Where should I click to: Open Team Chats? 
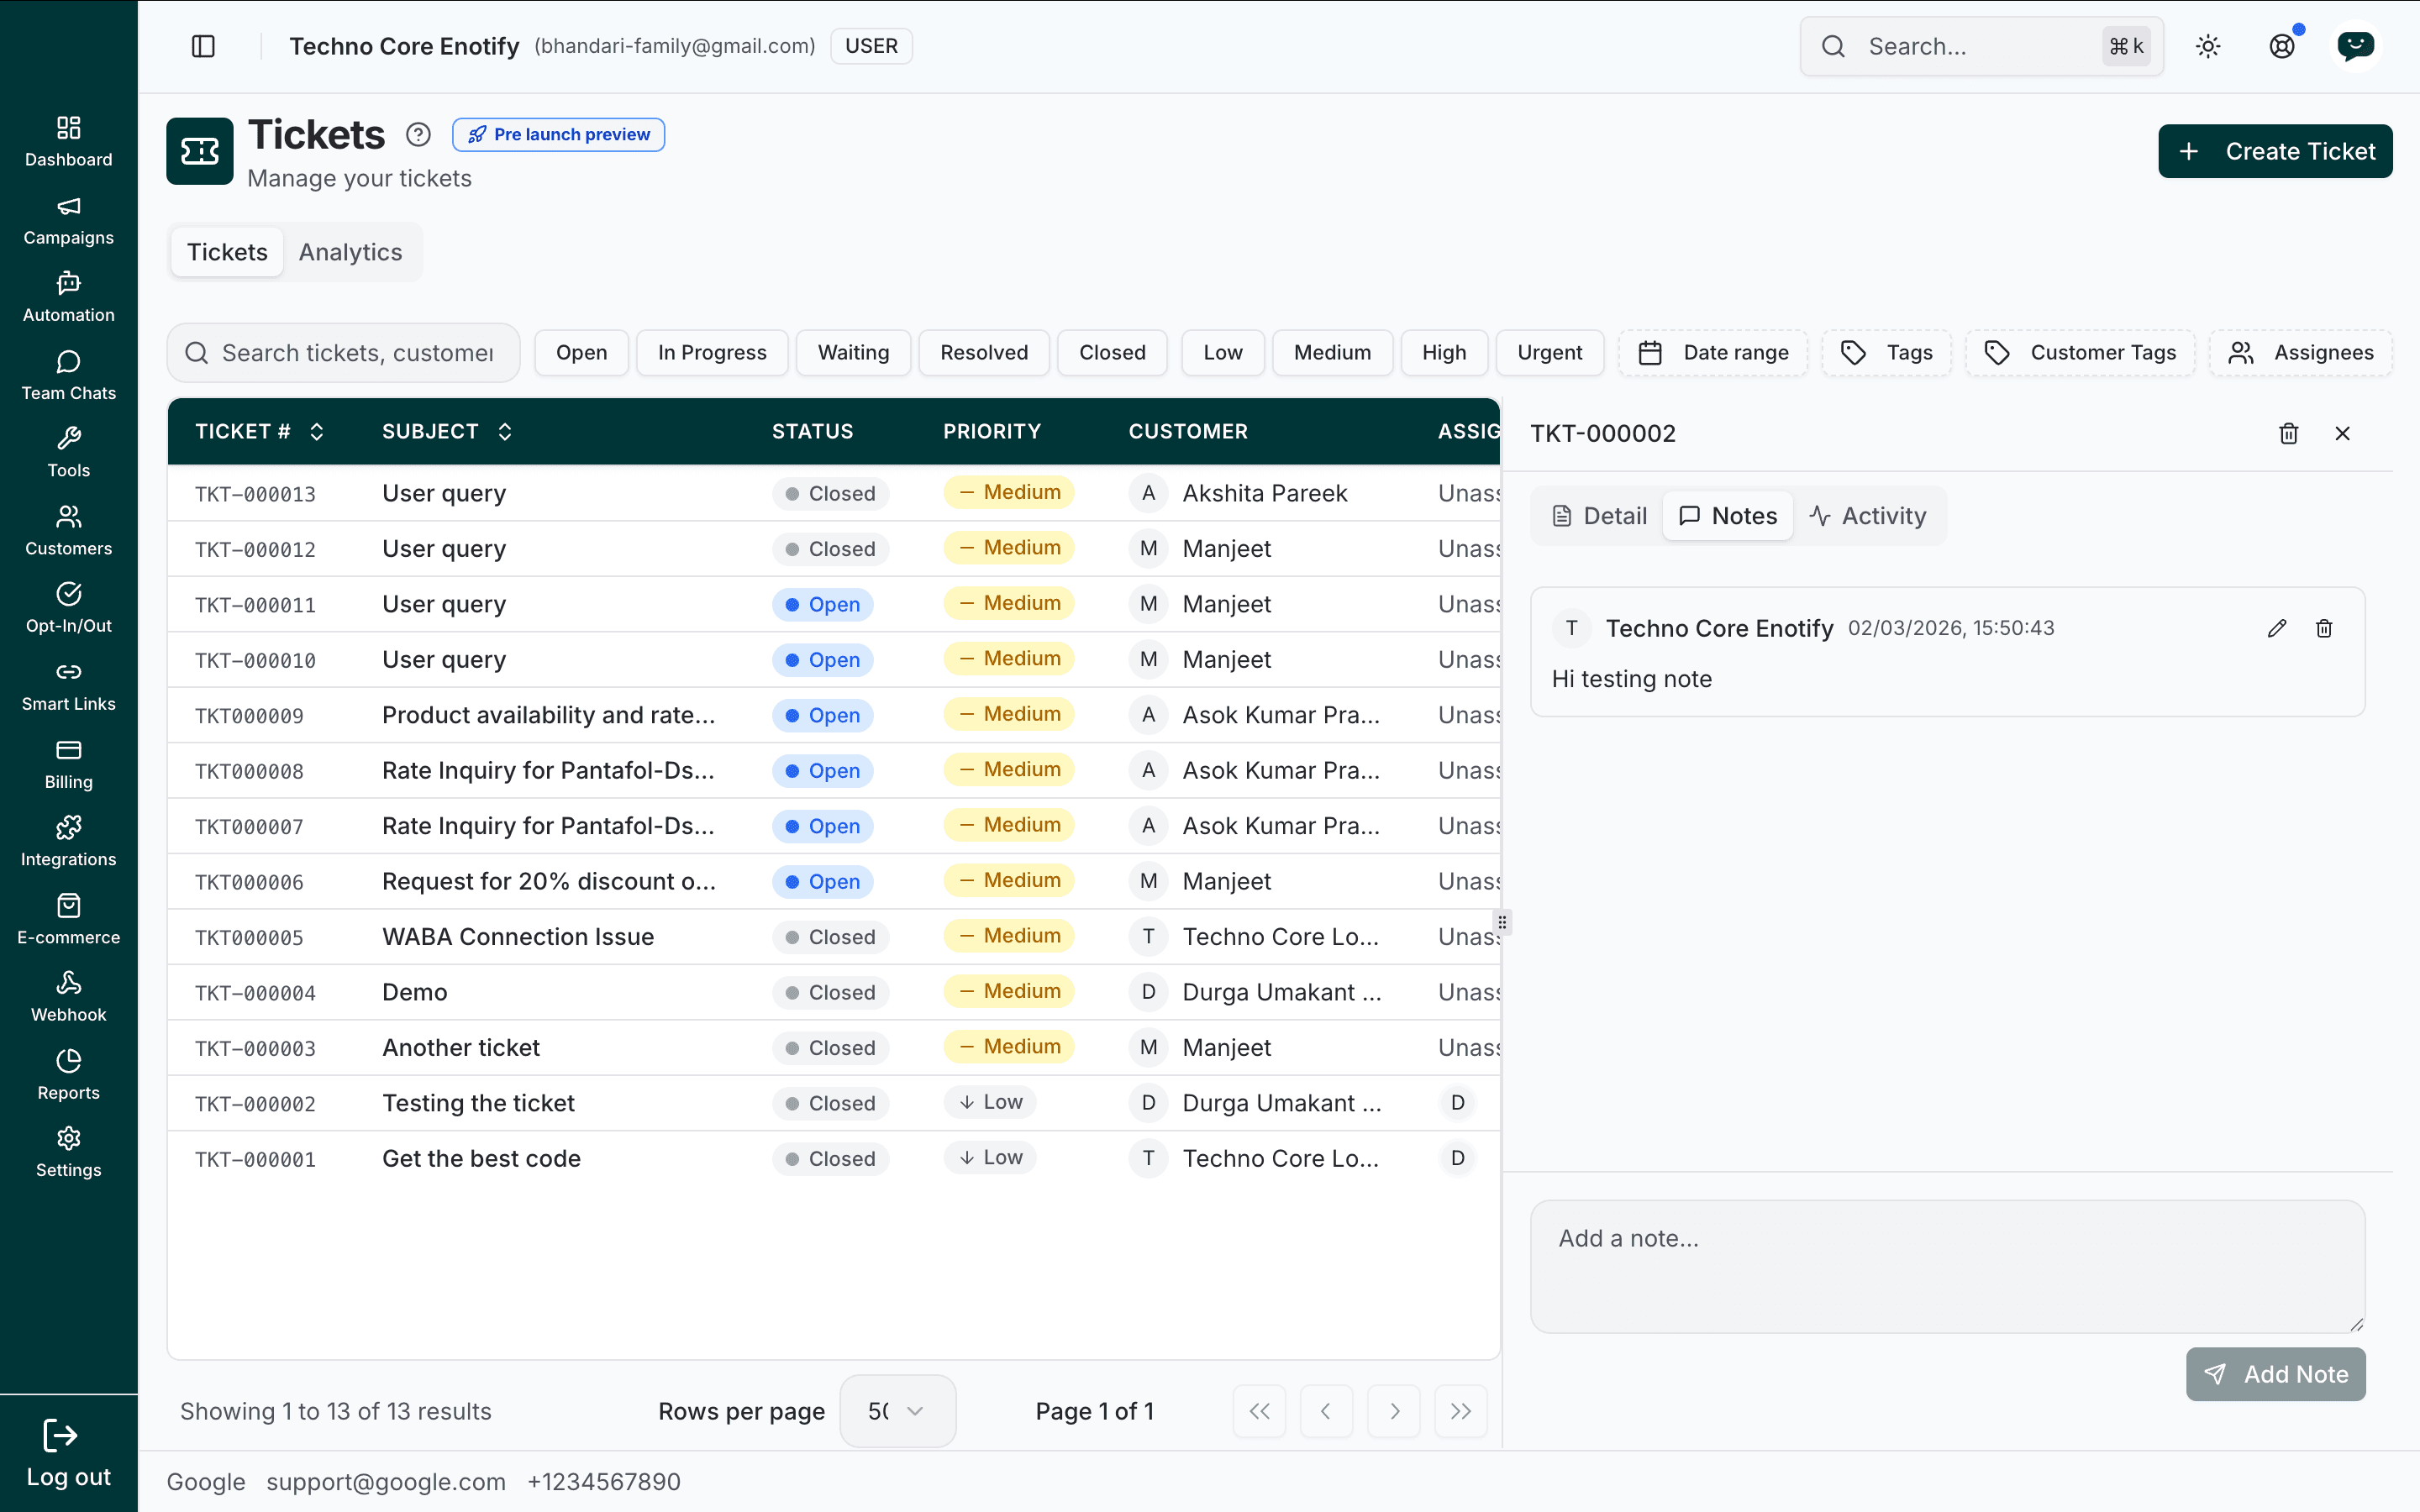click(x=68, y=375)
